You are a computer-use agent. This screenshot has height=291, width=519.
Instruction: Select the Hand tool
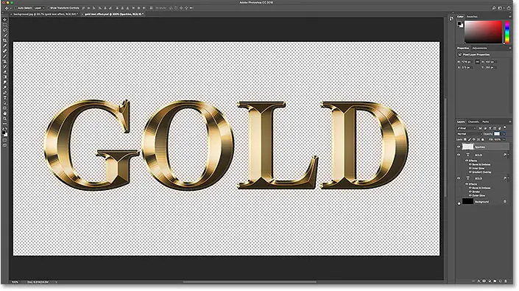[4, 113]
